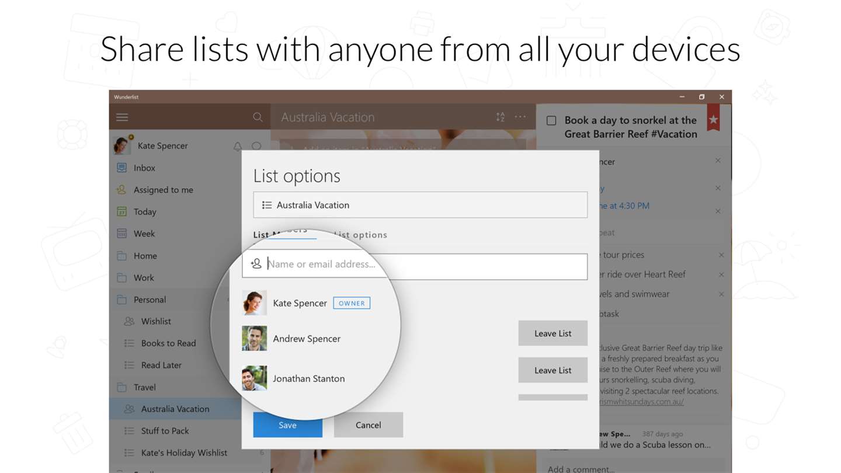Screen dimensions: 841x473
Task: Open the more options ellipsis in header
Action: coord(520,117)
